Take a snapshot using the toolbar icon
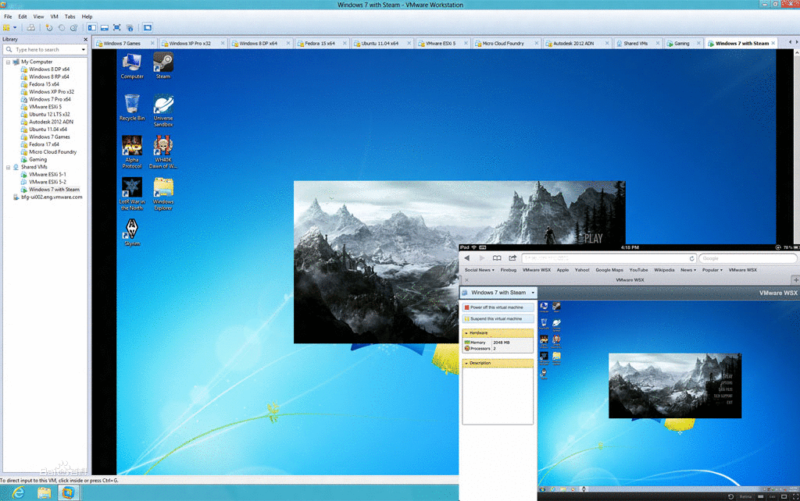This screenshot has height=501, width=800. (48, 26)
